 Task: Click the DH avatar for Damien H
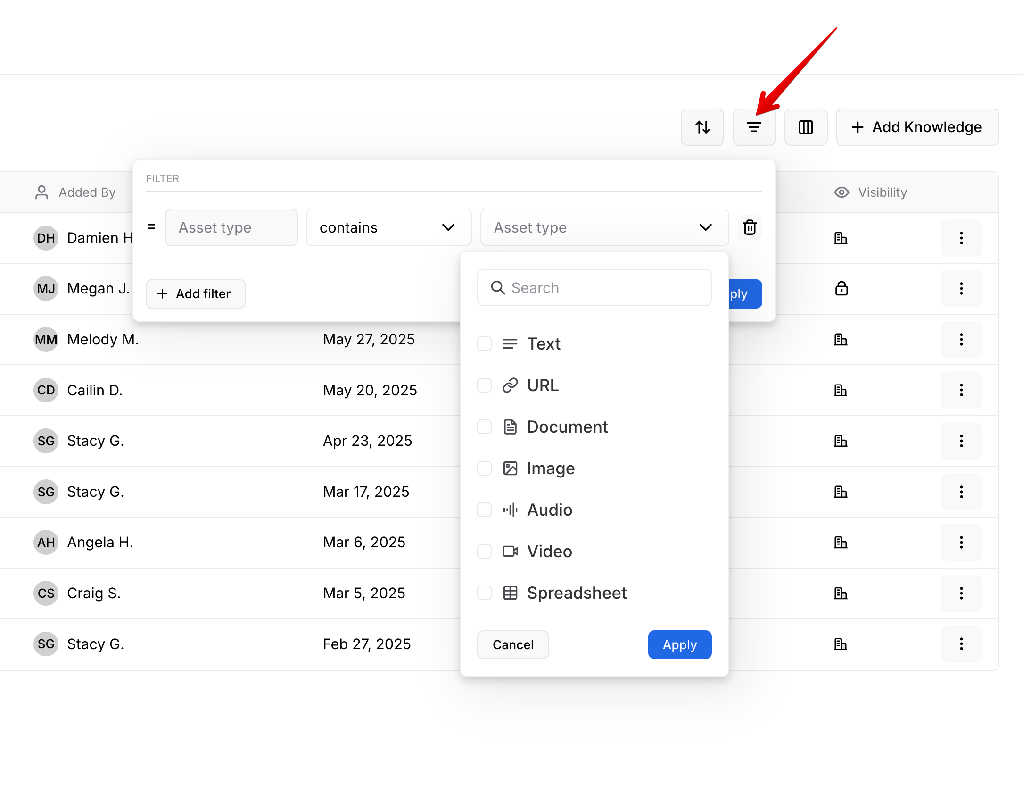tap(46, 238)
